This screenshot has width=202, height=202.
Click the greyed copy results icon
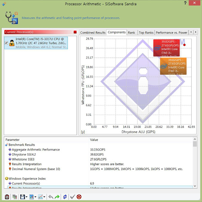(15, 197)
